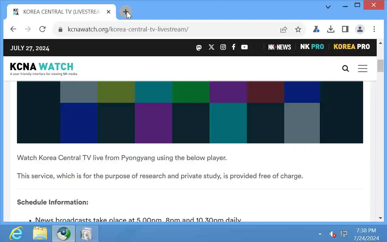Open KCNA Watch Mastodon page
Screen dimensions: 387x242
coord(199,47)
